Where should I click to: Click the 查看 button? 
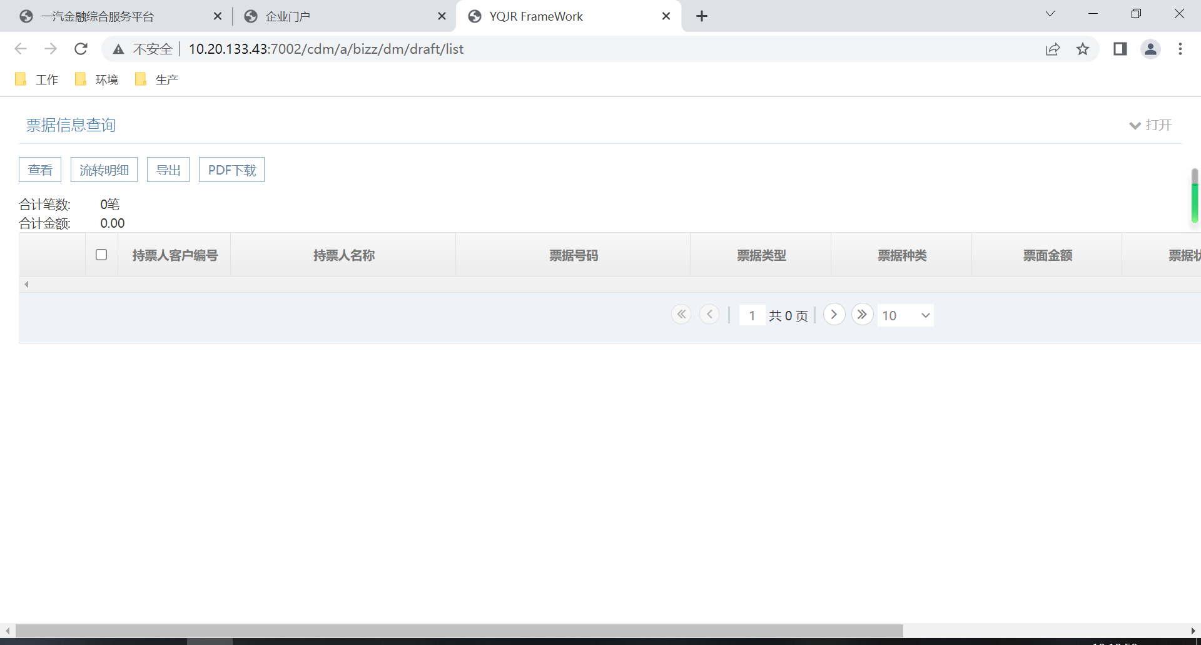click(x=40, y=170)
